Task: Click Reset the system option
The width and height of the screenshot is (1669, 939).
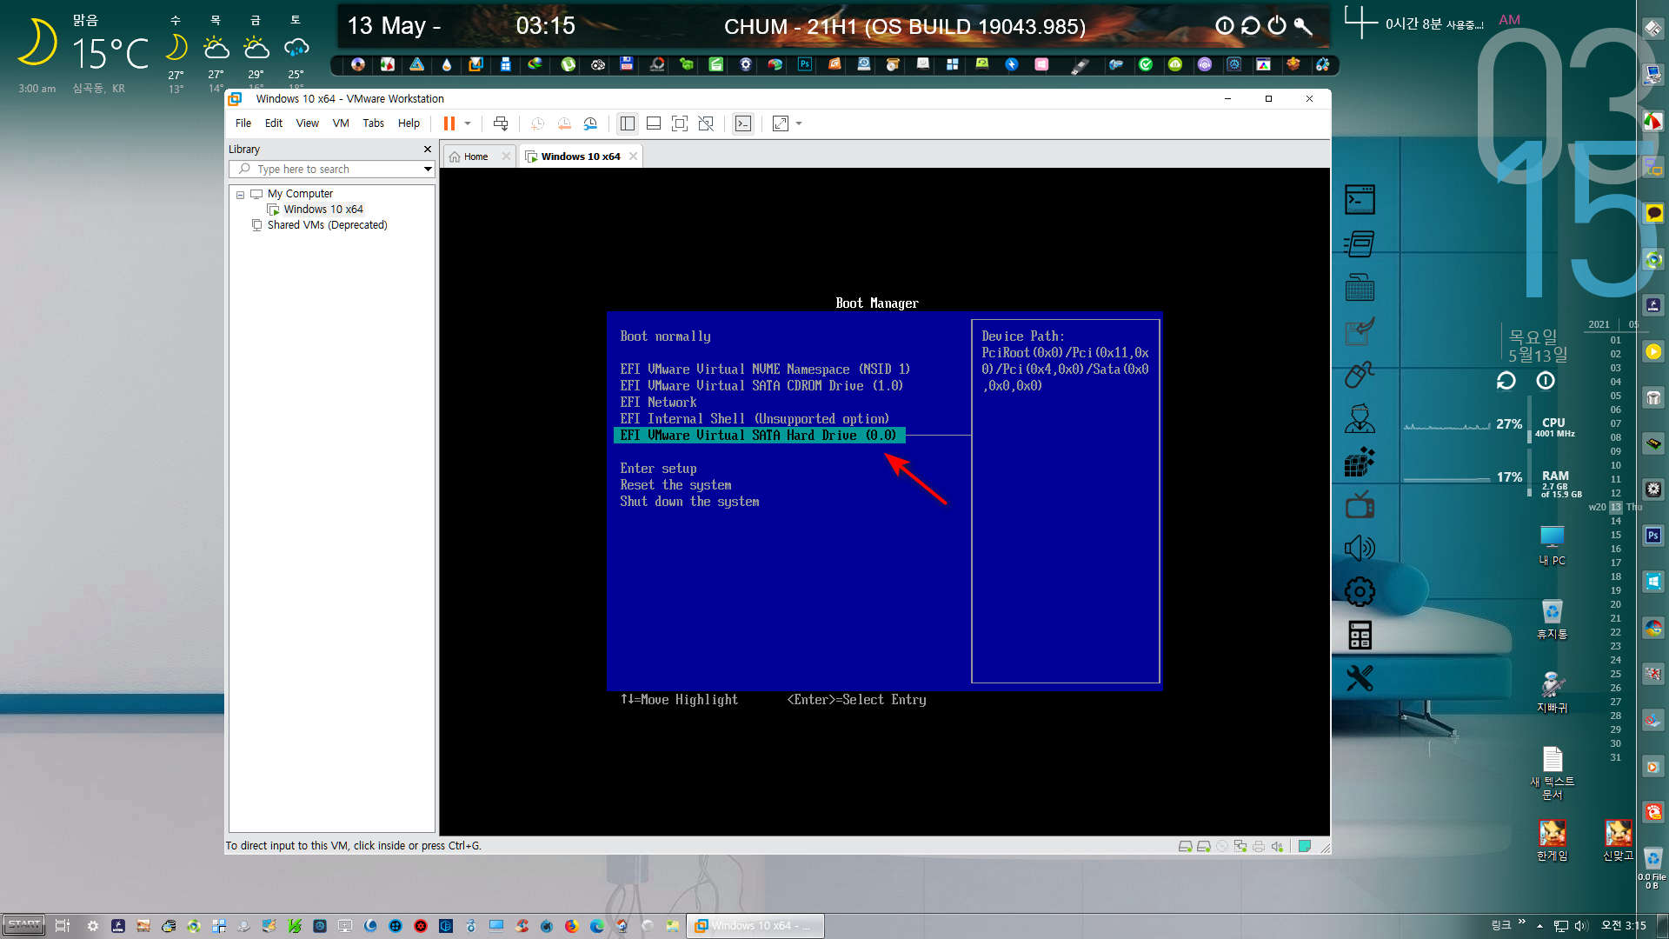Action: tap(675, 485)
